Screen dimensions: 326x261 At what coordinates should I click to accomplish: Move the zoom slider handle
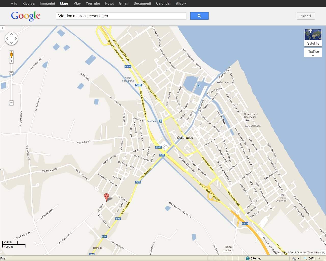click(11, 73)
